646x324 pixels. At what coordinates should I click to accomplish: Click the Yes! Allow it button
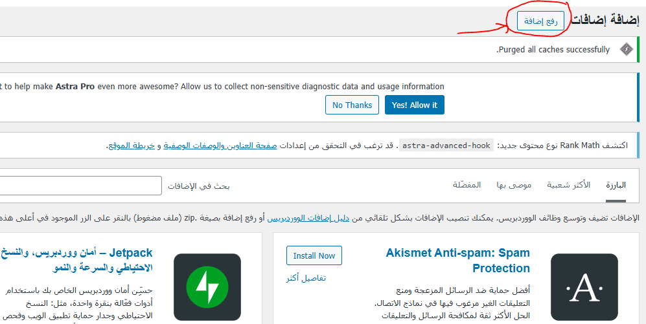pyautogui.click(x=415, y=105)
